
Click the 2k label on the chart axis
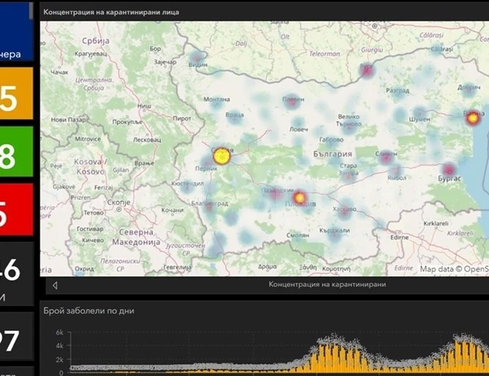coord(59,359)
